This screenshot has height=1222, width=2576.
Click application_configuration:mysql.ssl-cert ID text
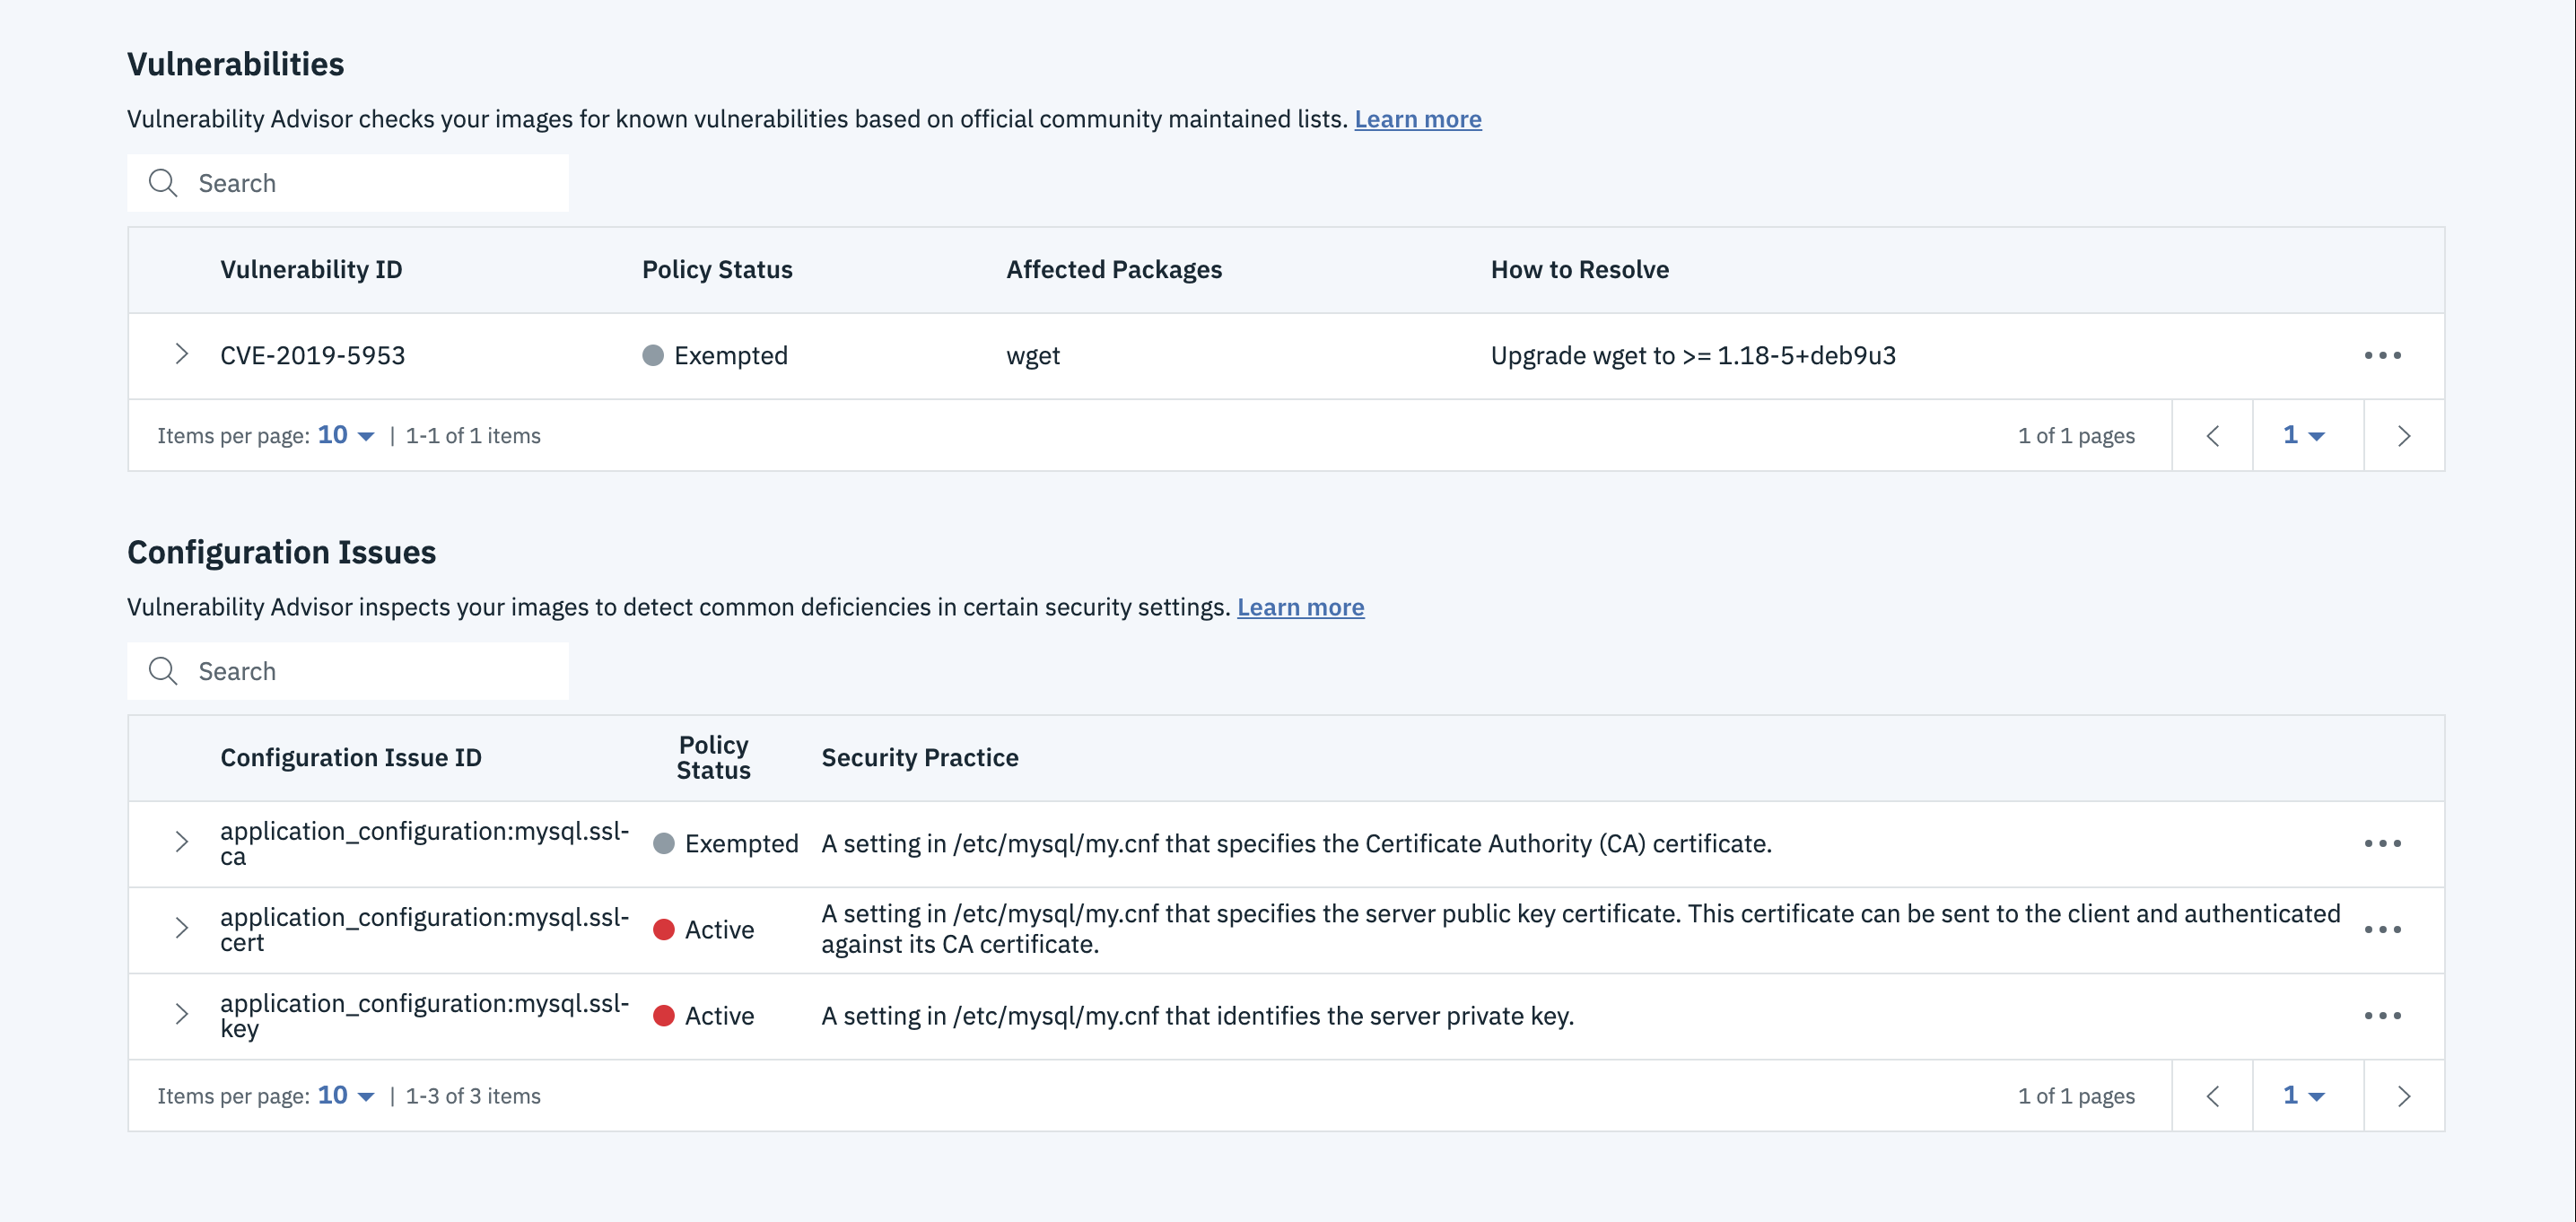(x=425, y=929)
